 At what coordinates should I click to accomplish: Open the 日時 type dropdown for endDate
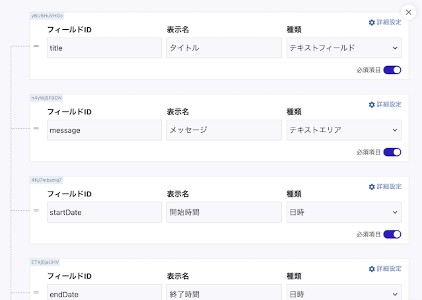click(343, 293)
